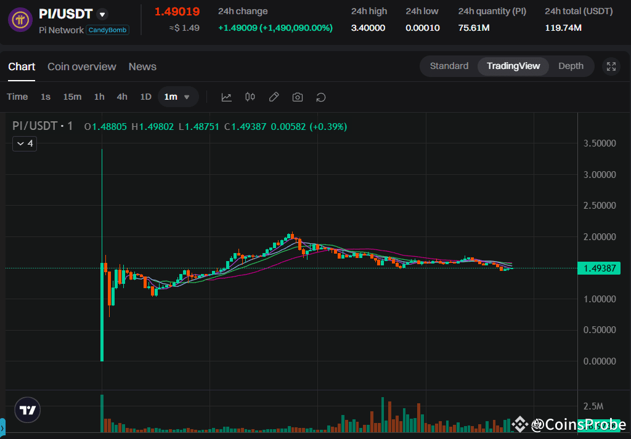Open the News tab
The width and height of the screenshot is (631, 439).
point(142,66)
